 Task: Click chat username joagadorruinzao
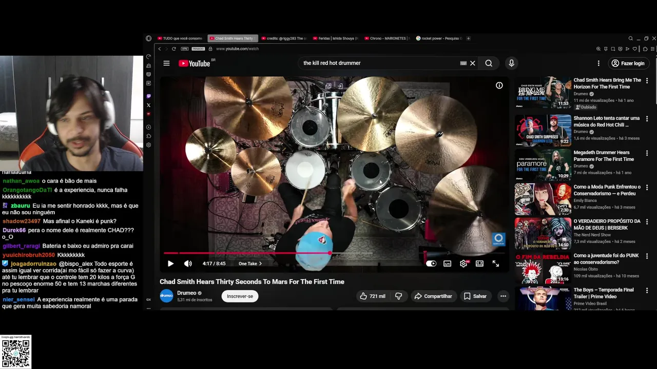point(33,264)
